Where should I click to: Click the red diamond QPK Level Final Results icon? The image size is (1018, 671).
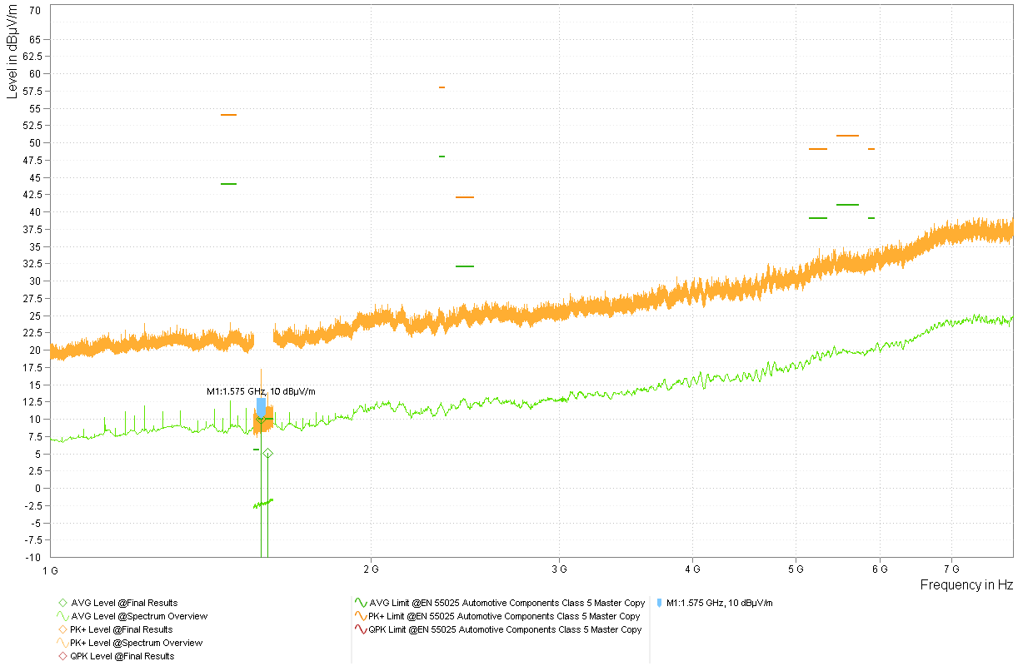62,656
